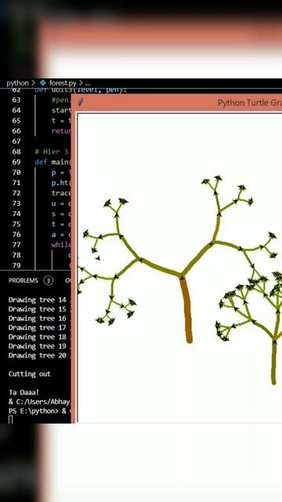Click line number 77 in the editor gutter
The height and width of the screenshot is (502, 282).
[16, 245]
